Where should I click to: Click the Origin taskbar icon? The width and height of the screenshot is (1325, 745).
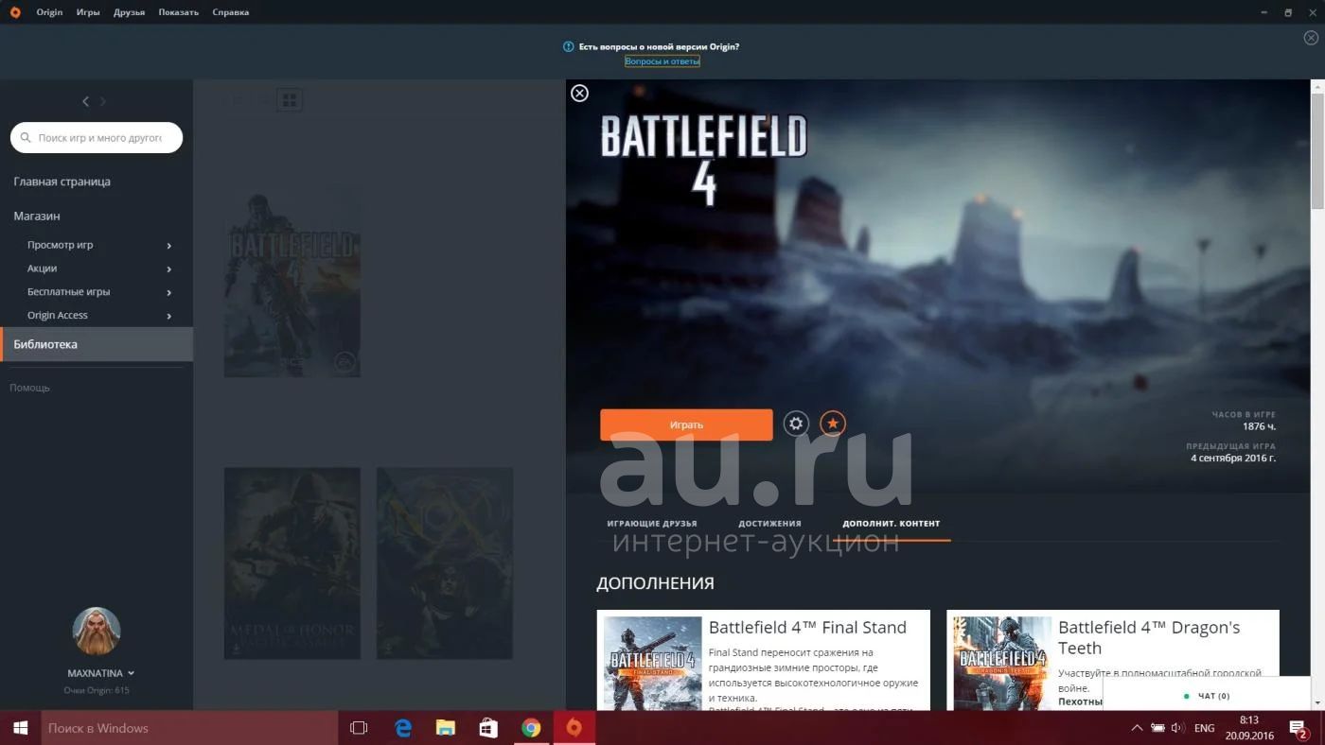coord(574,728)
